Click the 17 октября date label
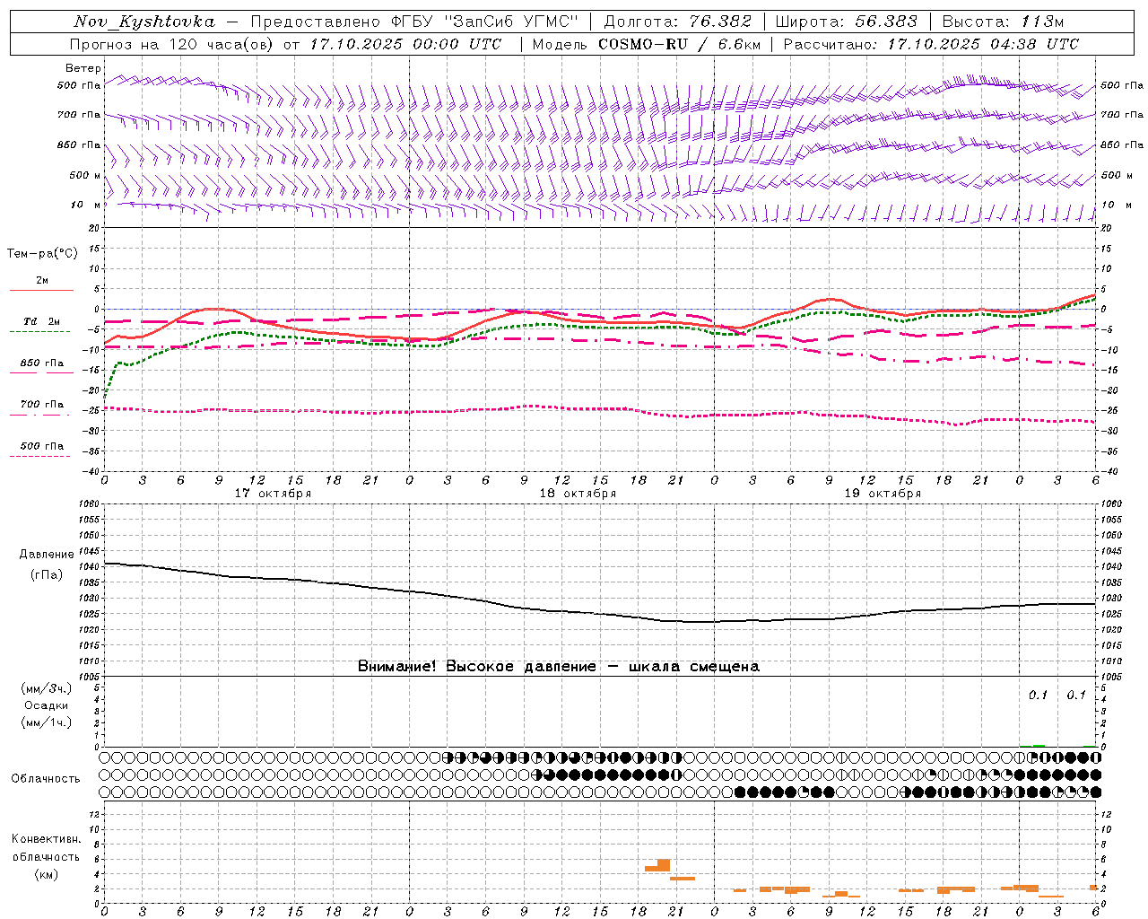This screenshot has width=1148, height=919. click(273, 494)
